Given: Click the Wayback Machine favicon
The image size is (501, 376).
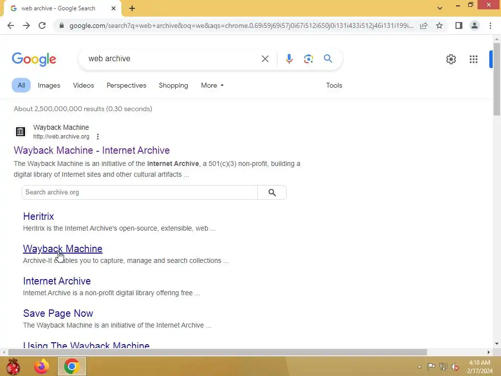Looking at the screenshot, I should (21, 131).
